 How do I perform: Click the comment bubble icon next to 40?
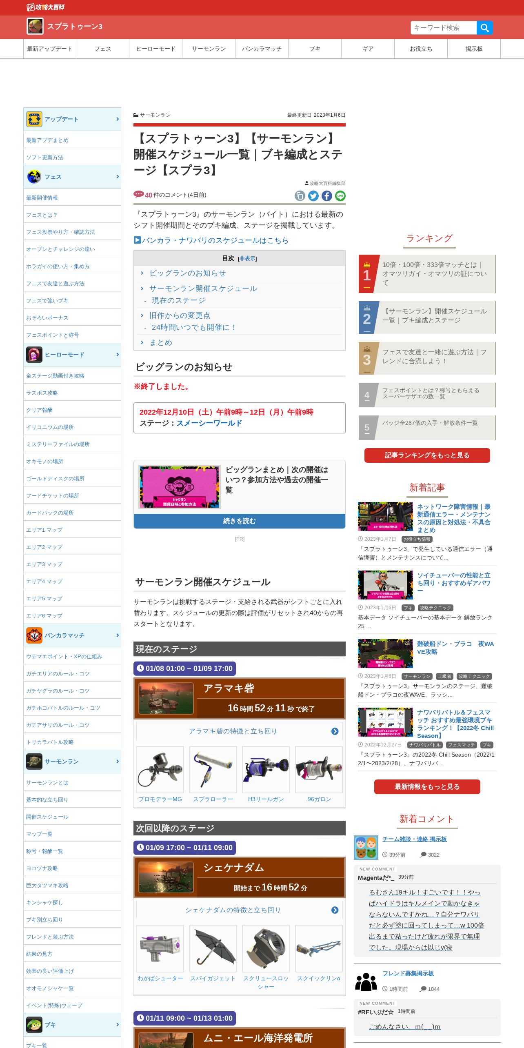pyautogui.click(x=138, y=194)
